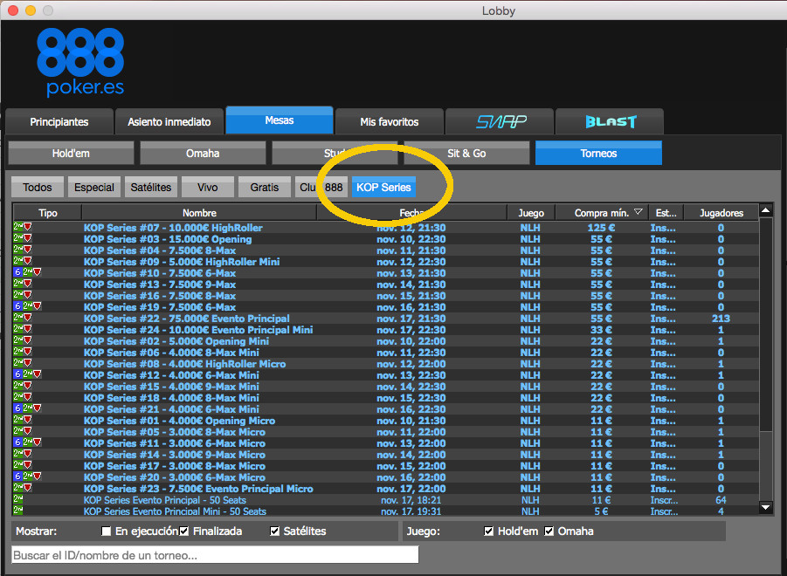The height and width of the screenshot is (576, 787).
Task: Switch to the Principiantes tab
Action: pyautogui.click(x=59, y=121)
